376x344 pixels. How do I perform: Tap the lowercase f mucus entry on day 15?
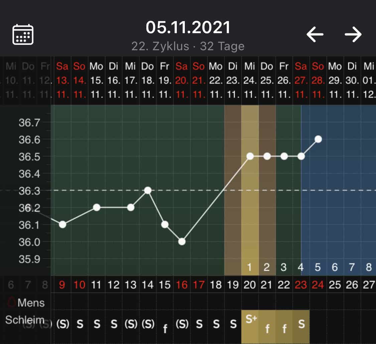[x=165, y=329]
